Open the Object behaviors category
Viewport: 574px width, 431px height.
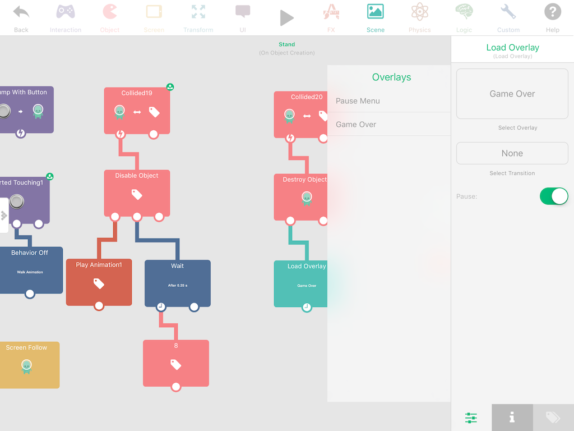(109, 19)
